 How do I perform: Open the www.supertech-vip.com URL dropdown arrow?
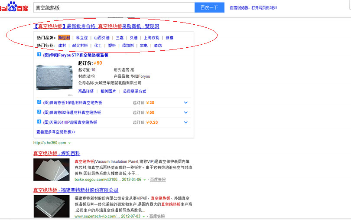[144, 217]
